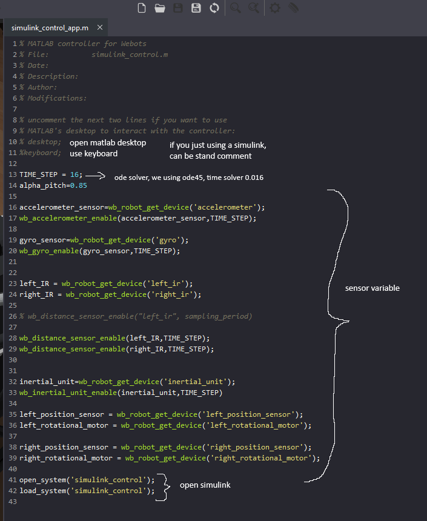This screenshot has width=427, height=521.
Task: Click the gyro_sensor assignment line
Action: point(104,240)
